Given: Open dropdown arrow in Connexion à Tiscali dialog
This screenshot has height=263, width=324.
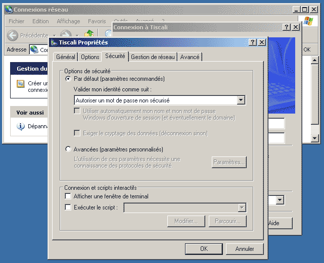Looking at the screenshot, I should point(280,200).
